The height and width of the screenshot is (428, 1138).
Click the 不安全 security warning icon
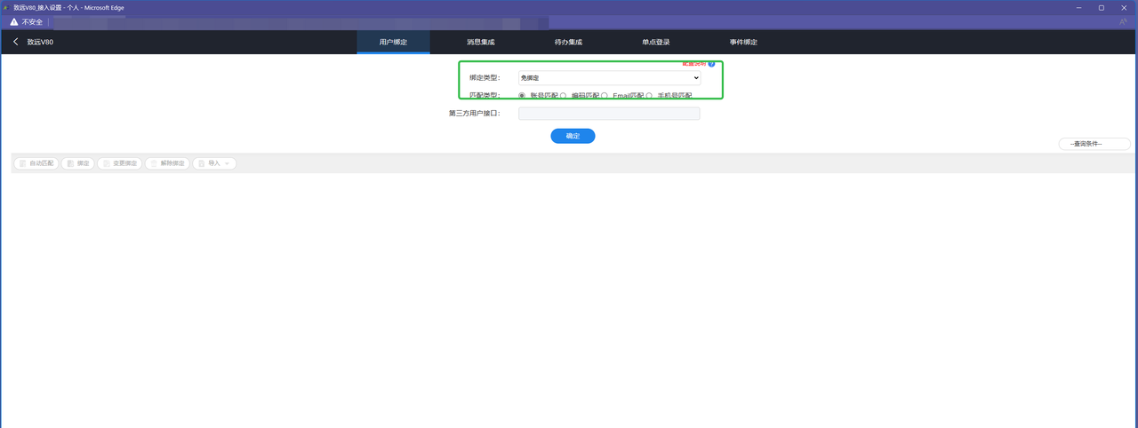tap(13, 22)
